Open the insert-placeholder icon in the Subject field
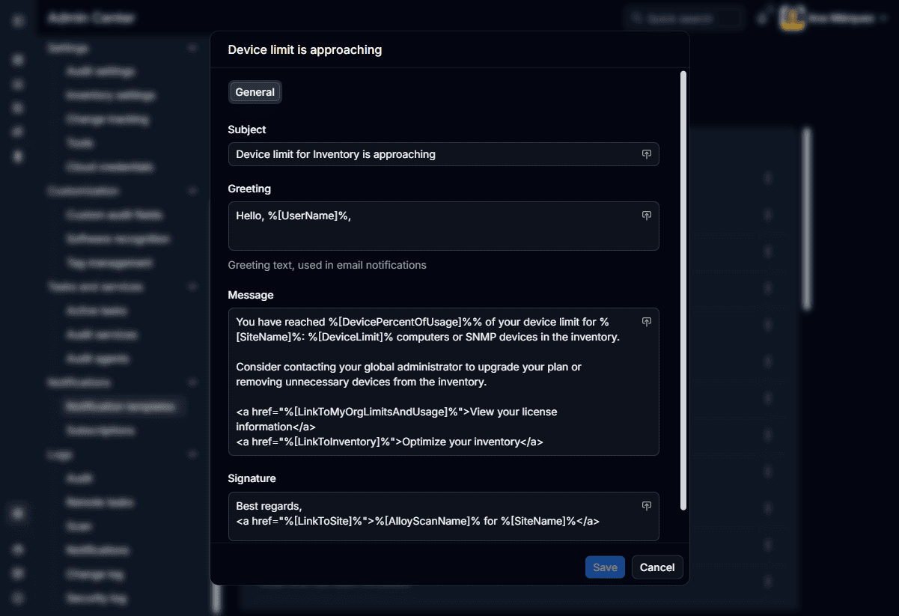 coord(647,154)
